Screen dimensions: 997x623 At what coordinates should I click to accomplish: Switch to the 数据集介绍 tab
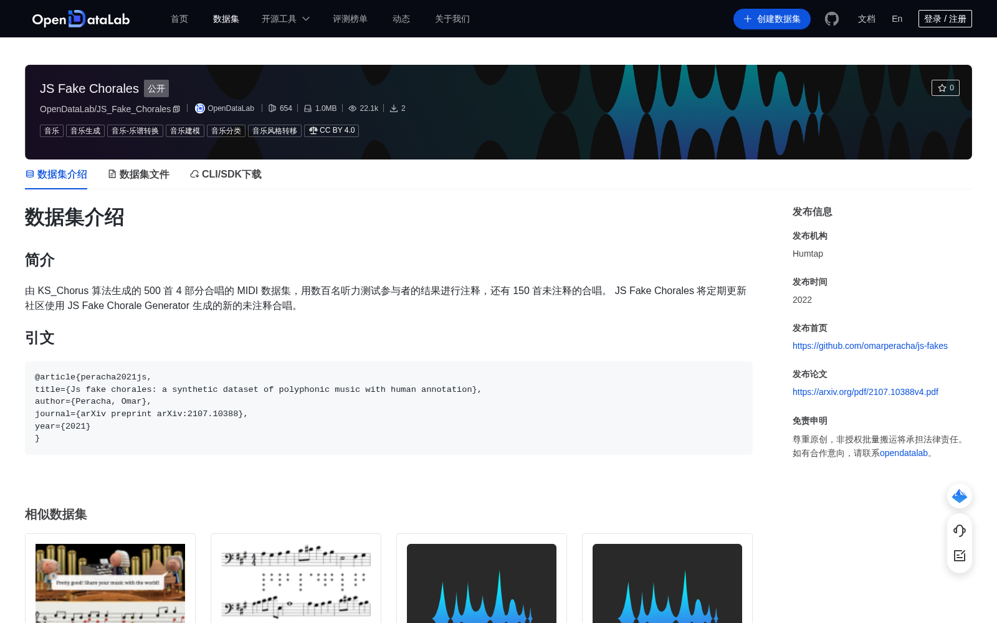click(56, 174)
